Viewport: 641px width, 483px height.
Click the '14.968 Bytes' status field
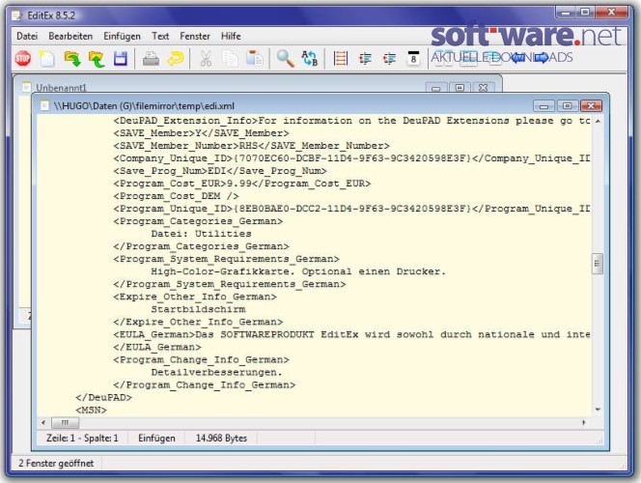click(x=221, y=438)
